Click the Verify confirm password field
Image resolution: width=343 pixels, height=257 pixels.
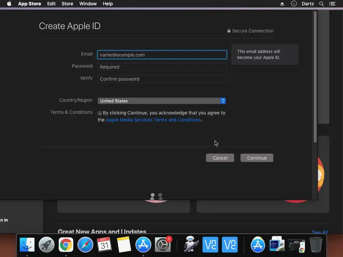pyautogui.click(x=162, y=79)
